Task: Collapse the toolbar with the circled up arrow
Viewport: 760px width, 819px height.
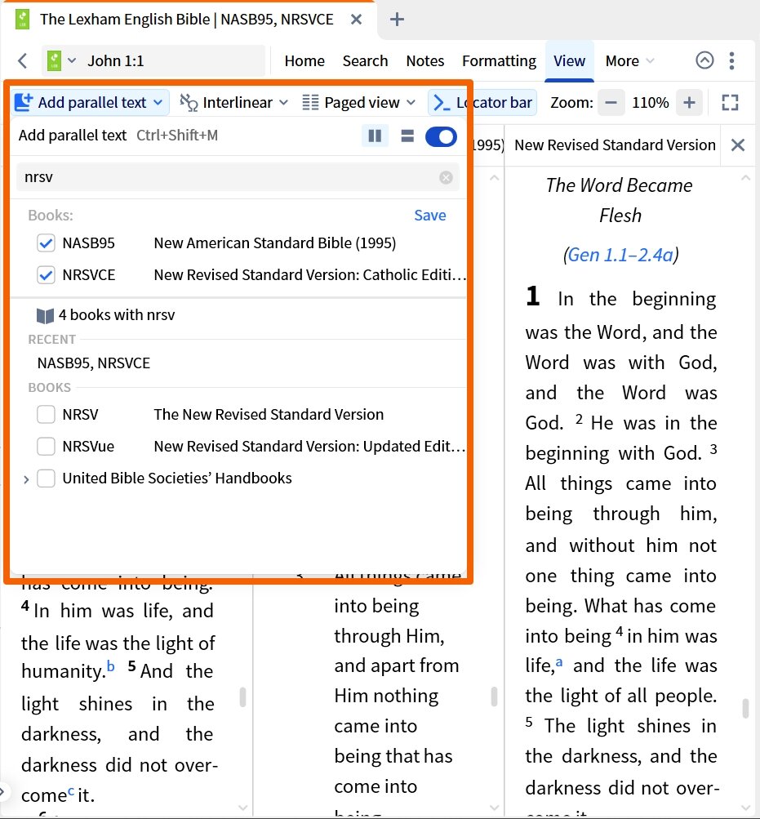Action: point(704,60)
